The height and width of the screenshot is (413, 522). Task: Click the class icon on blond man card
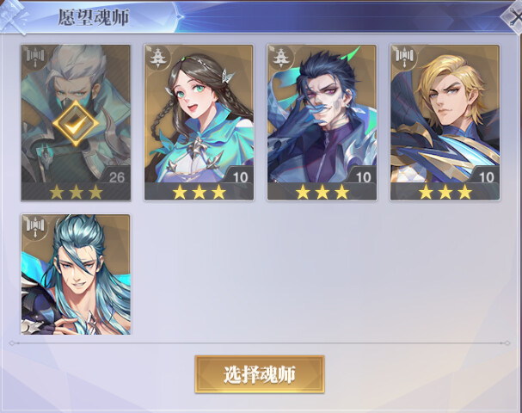pyautogui.click(x=404, y=58)
